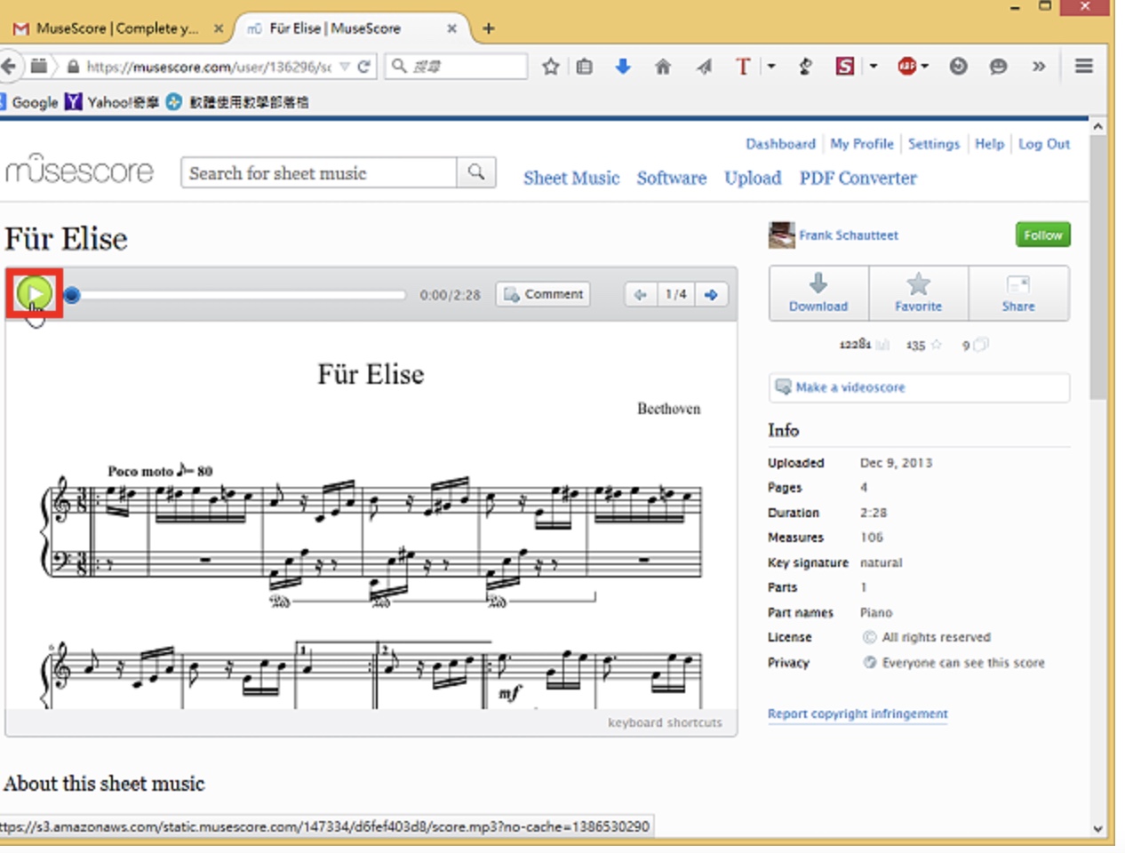
Task: Go to the browser home page
Action: (x=663, y=67)
